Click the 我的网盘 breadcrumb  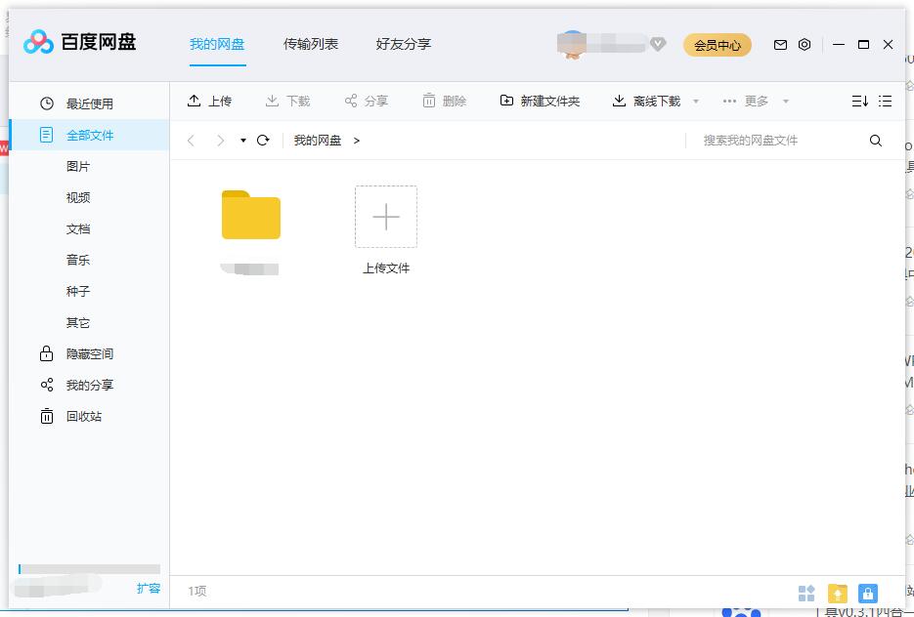click(x=317, y=141)
